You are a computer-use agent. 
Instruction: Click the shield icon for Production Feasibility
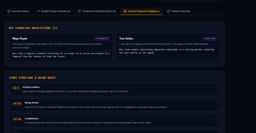[x=79, y=11]
